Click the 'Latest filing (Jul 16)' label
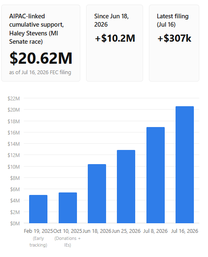Screen dimensions: 208x257 [173, 20]
